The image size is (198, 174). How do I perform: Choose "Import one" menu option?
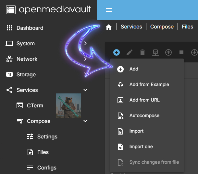[141, 147]
